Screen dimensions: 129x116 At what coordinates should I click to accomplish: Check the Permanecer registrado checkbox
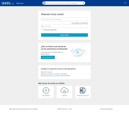[x=42, y=30]
